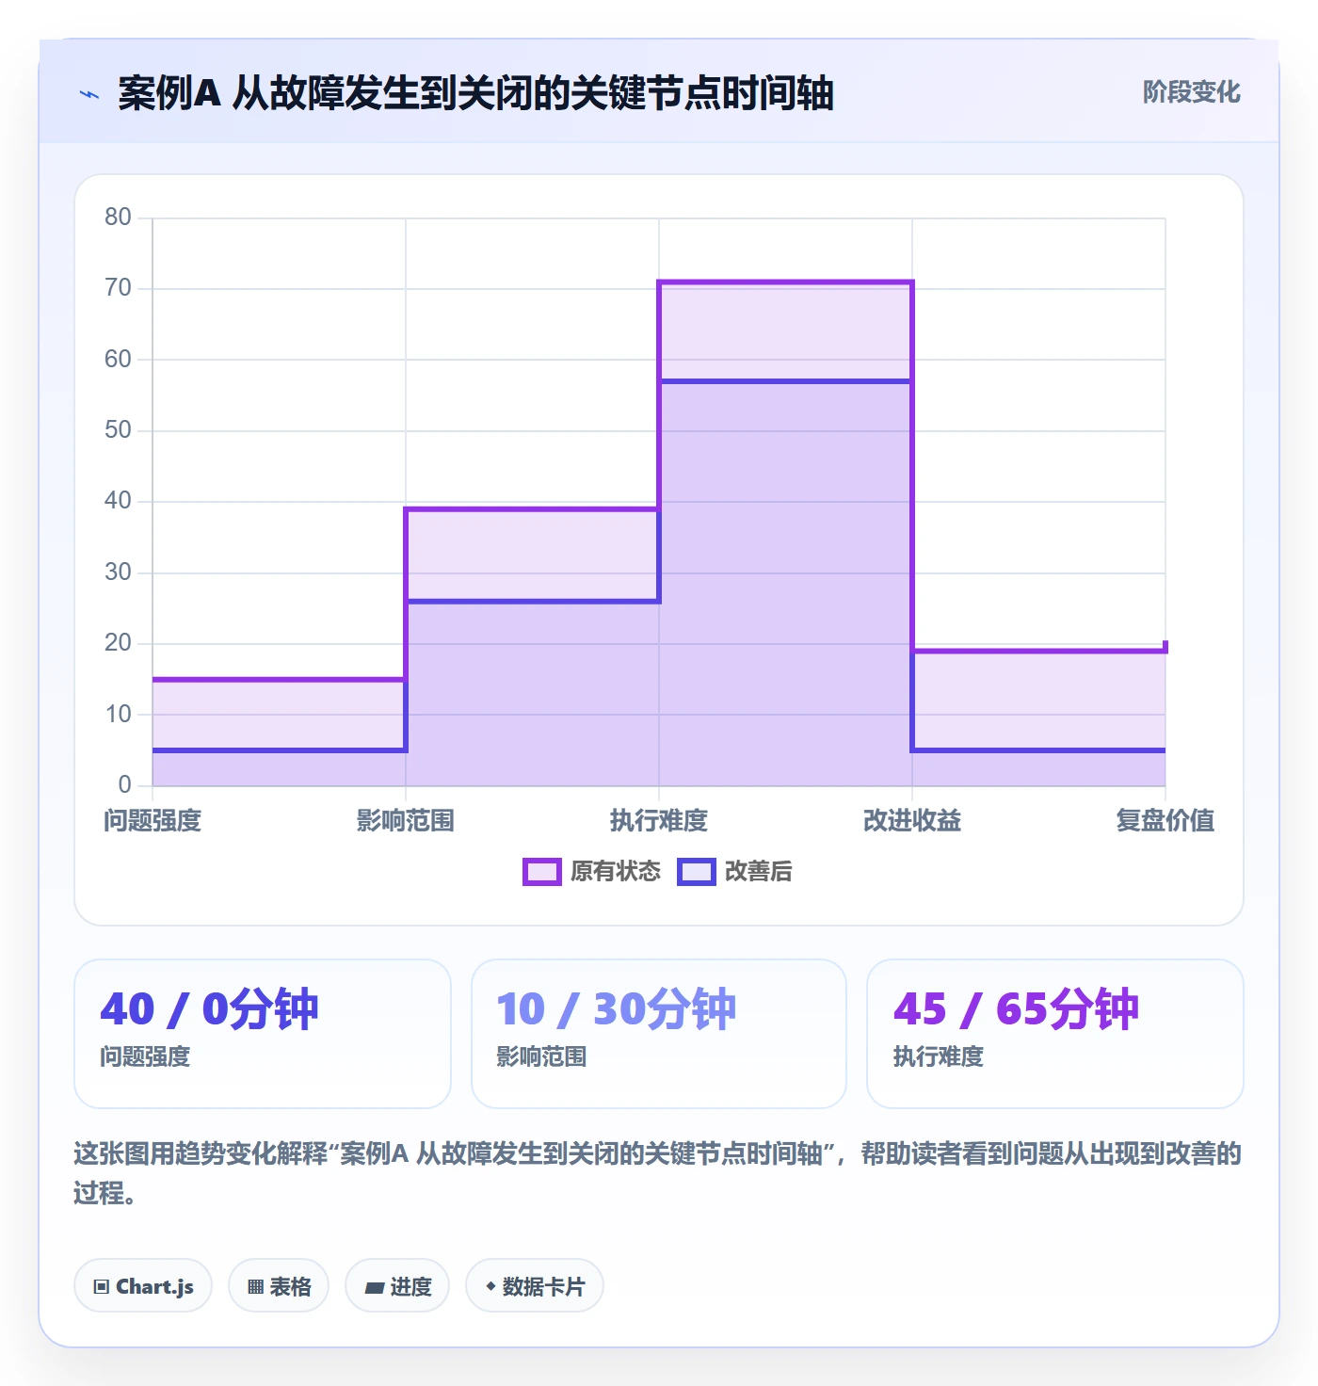Click the 改善后 legend label
Screen dimensions: 1318x1386
click(758, 872)
